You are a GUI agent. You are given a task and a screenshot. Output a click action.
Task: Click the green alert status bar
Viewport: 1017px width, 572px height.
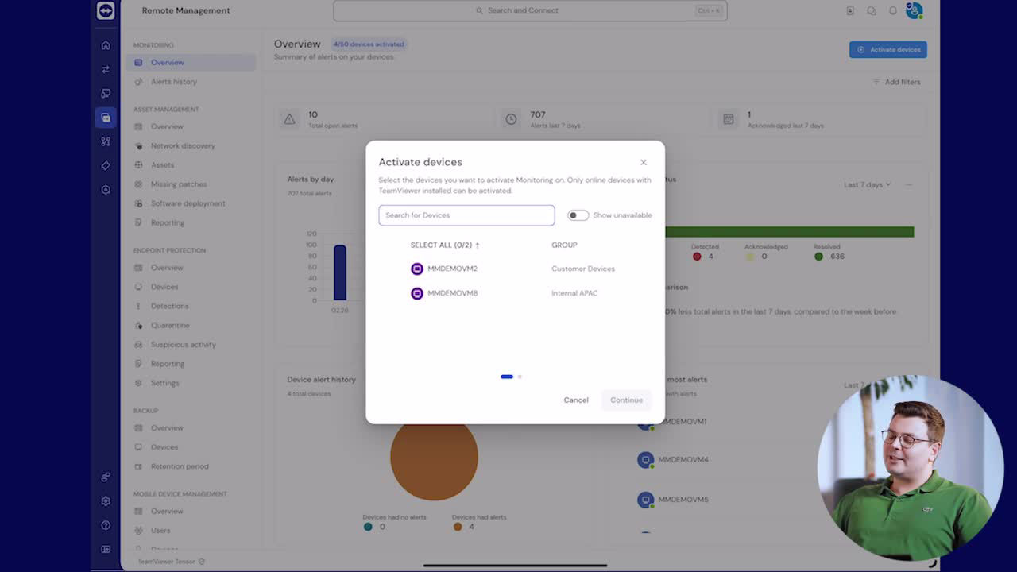(x=789, y=232)
